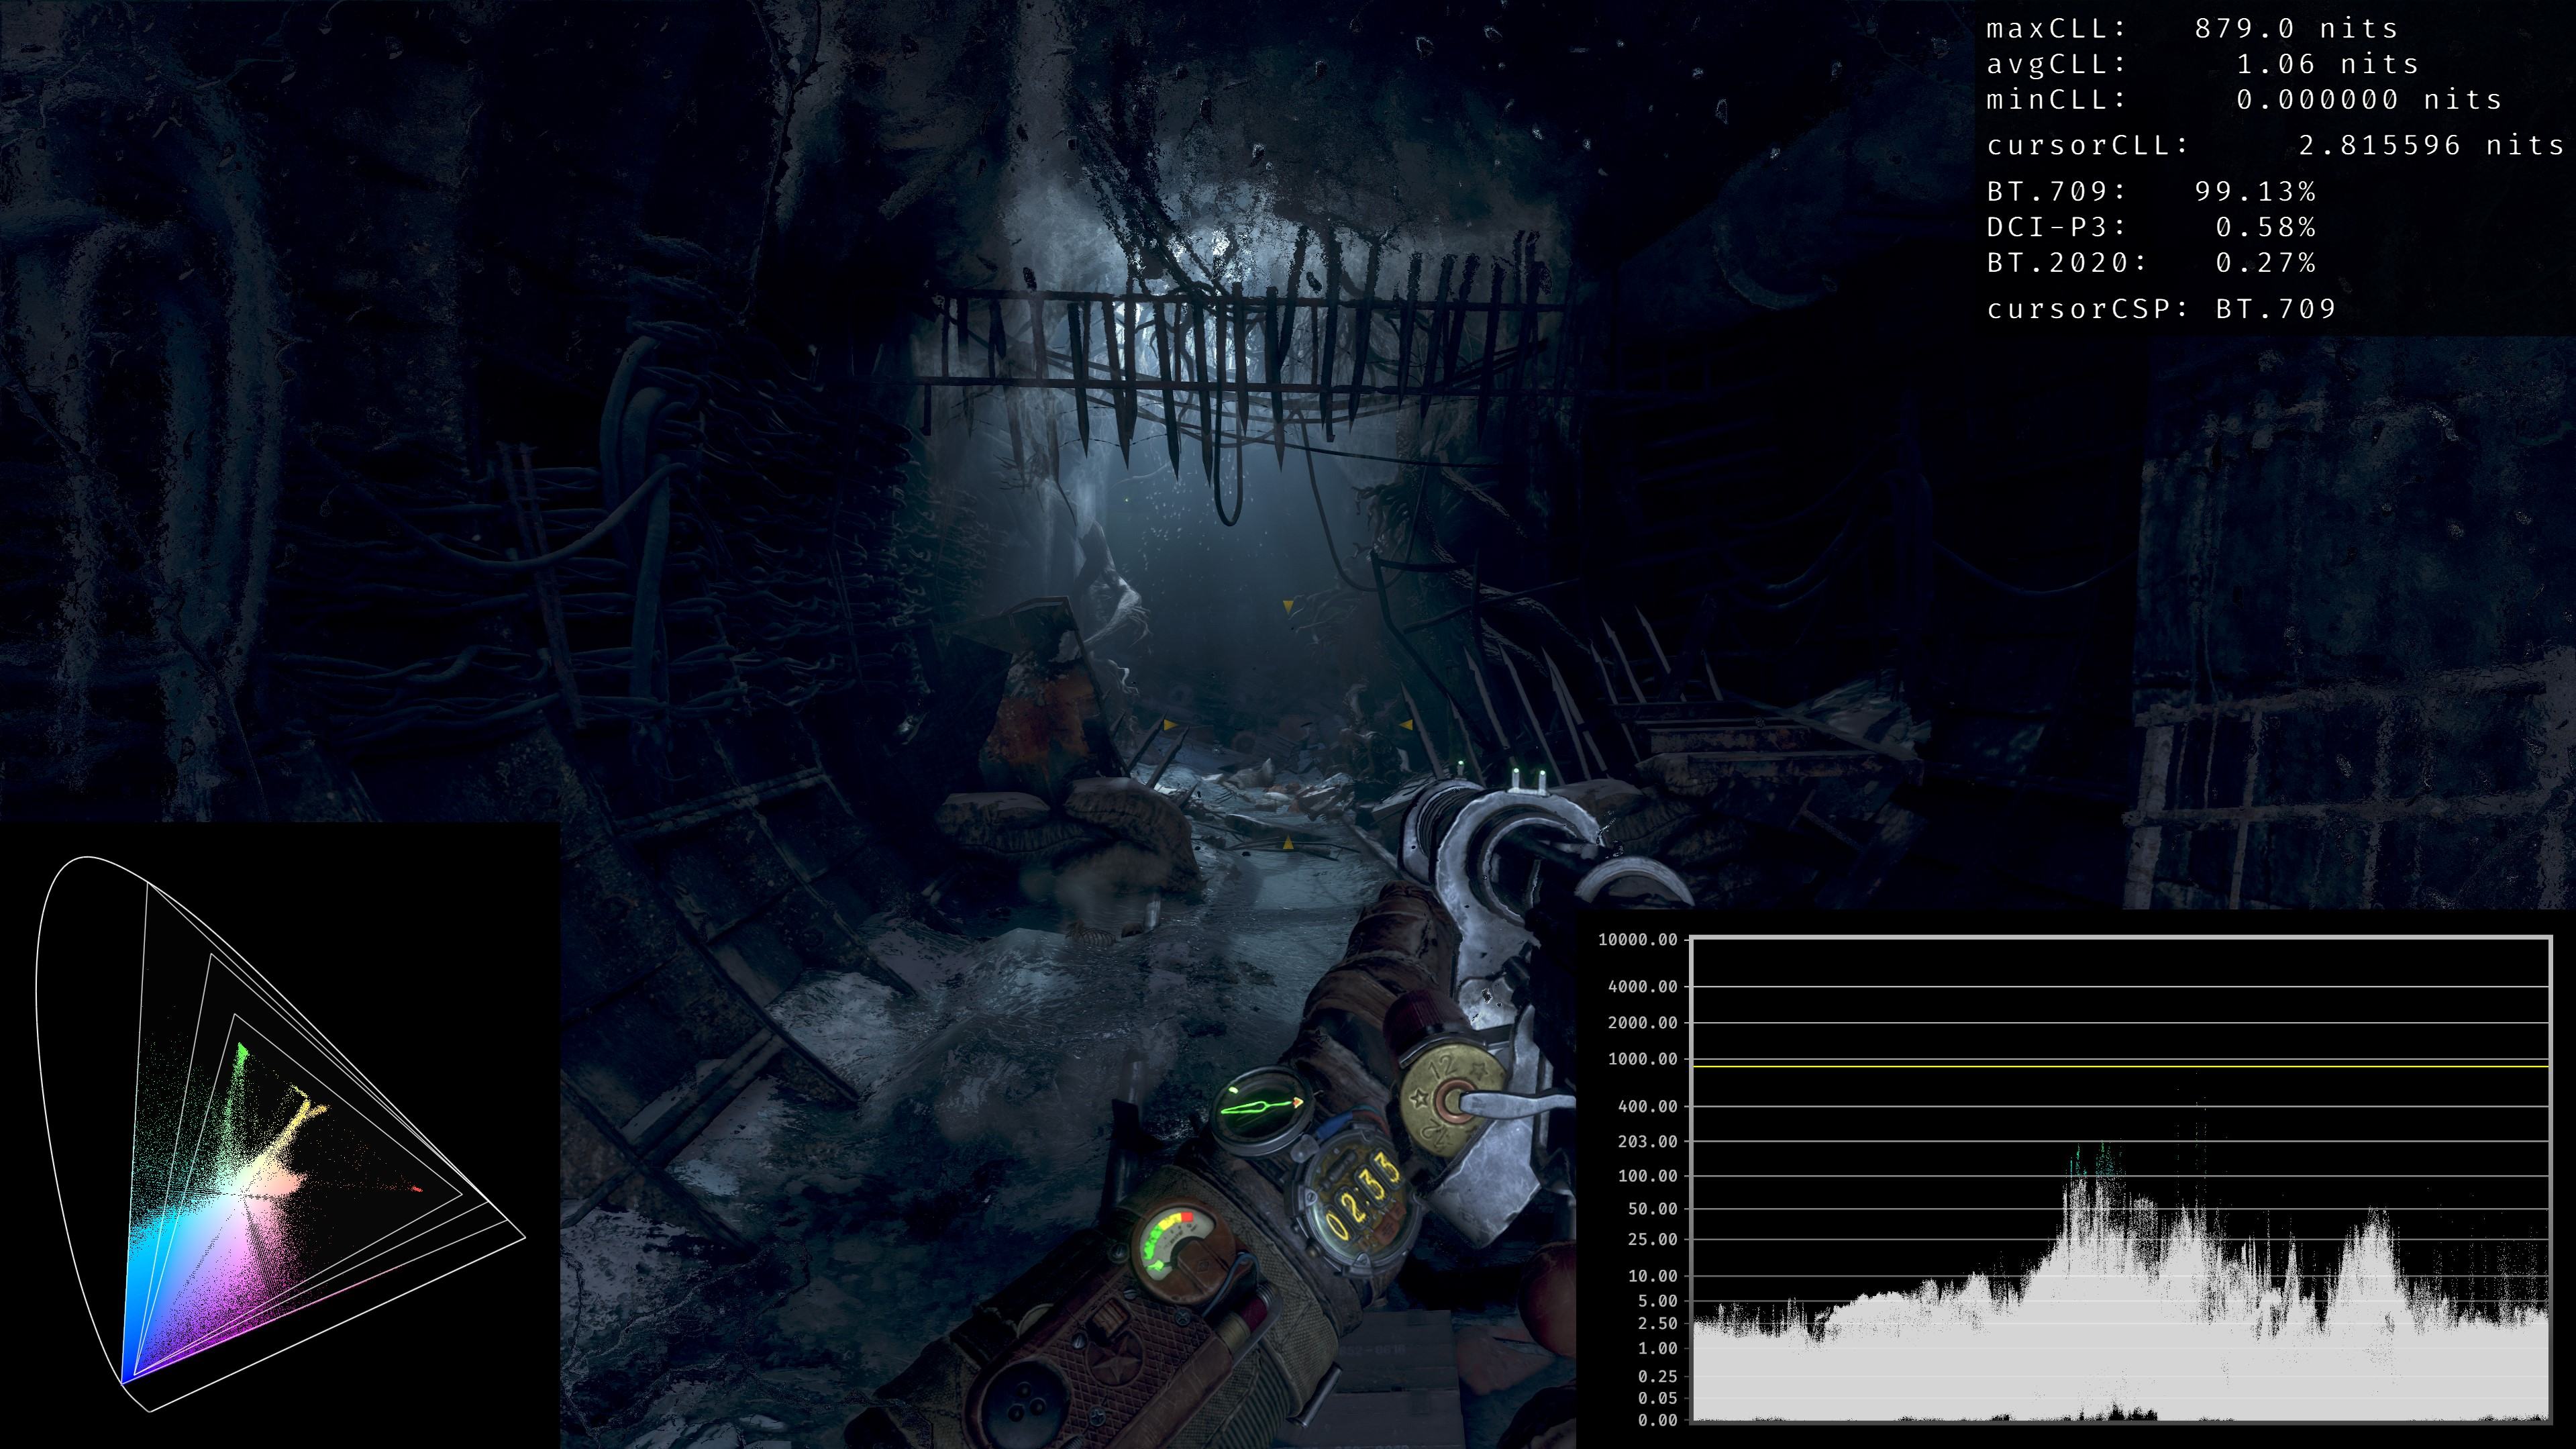Click the "DCI-P3:" label

pos(2056,227)
